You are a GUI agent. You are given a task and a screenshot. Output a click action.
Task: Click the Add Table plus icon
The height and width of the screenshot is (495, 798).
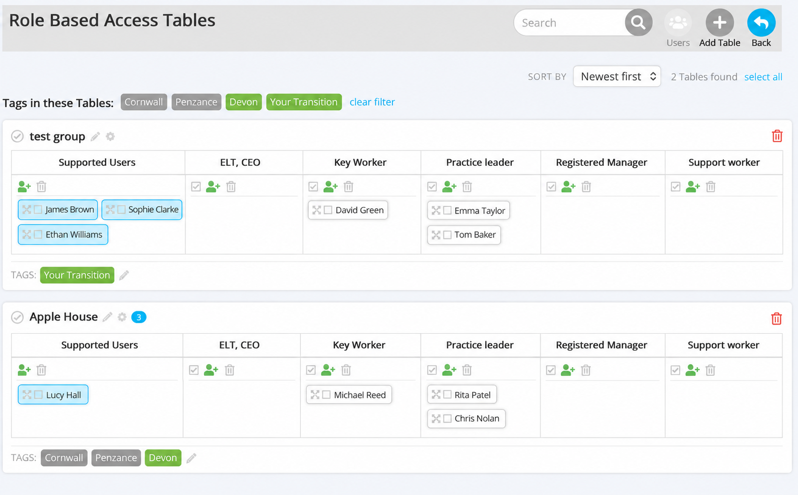tap(719, 23)
